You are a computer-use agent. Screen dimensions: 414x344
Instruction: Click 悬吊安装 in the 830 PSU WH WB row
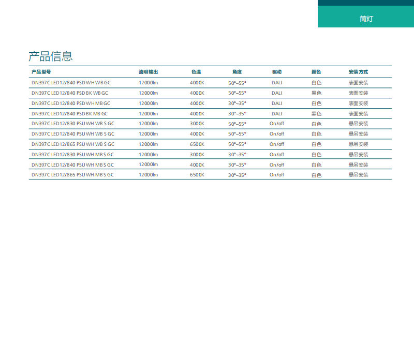click(358, 124)
